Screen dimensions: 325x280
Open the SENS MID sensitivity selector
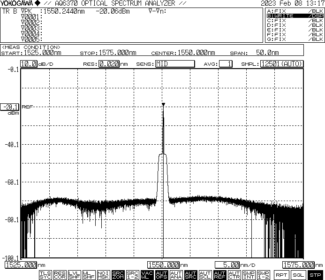174,64
